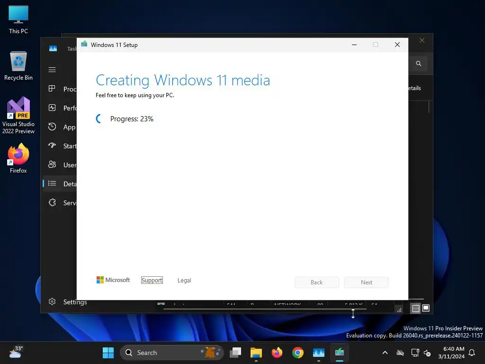This screenshot has width=485, height=364.
Task: Open the Windows Start button
Action: click(x=108, y=353)
